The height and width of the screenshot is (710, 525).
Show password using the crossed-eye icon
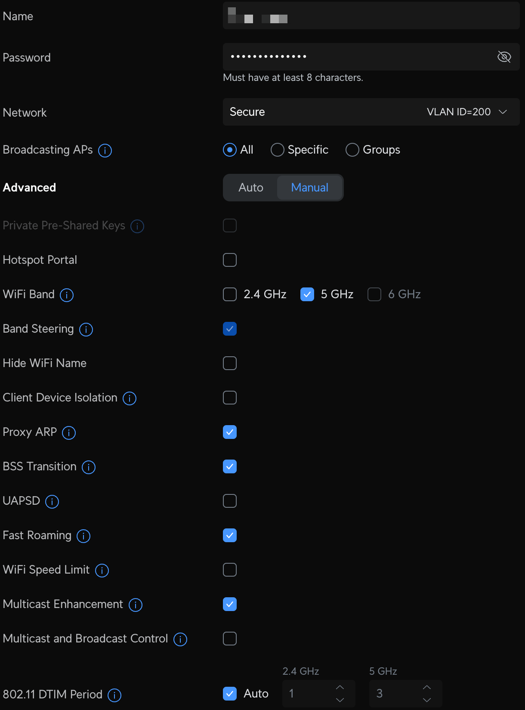[x=504, y=56]
